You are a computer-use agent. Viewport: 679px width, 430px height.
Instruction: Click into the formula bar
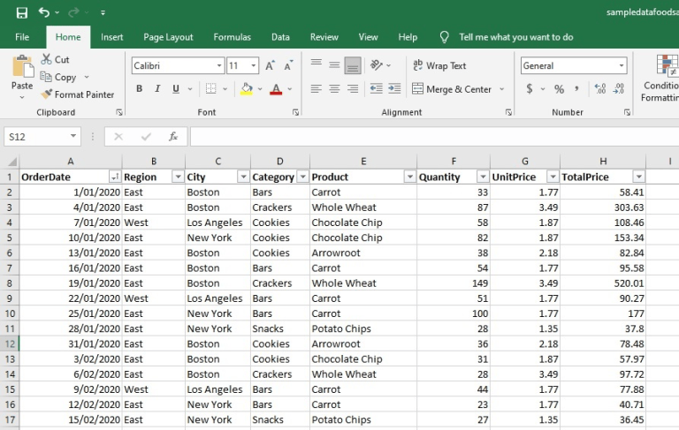click(434, 137)
